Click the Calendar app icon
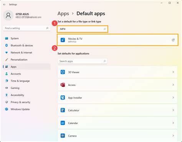Image resolution: width=182 pixels, height=142 pixels. point(63,123)
